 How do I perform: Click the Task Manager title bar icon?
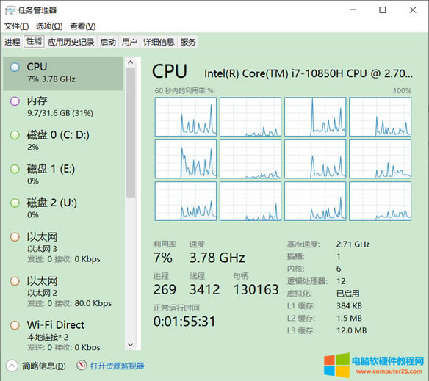coord(10,10)
